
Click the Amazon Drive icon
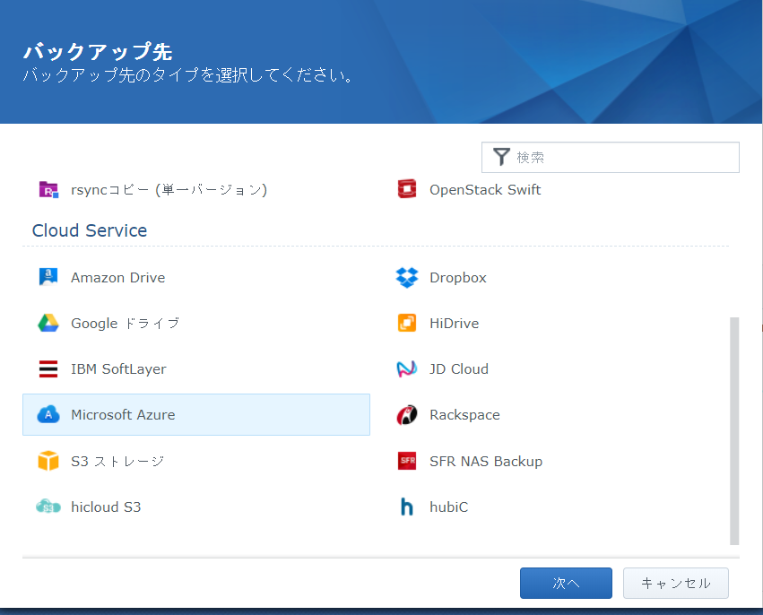[x=48, y=277]
